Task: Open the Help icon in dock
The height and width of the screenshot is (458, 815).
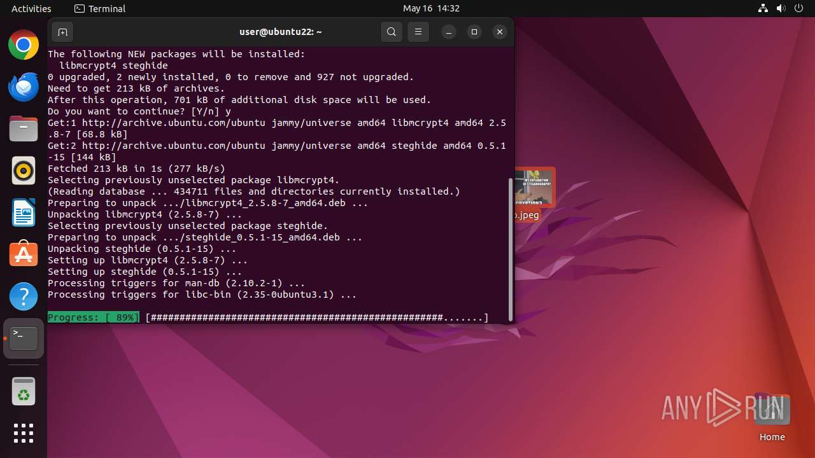Action: 24,296
